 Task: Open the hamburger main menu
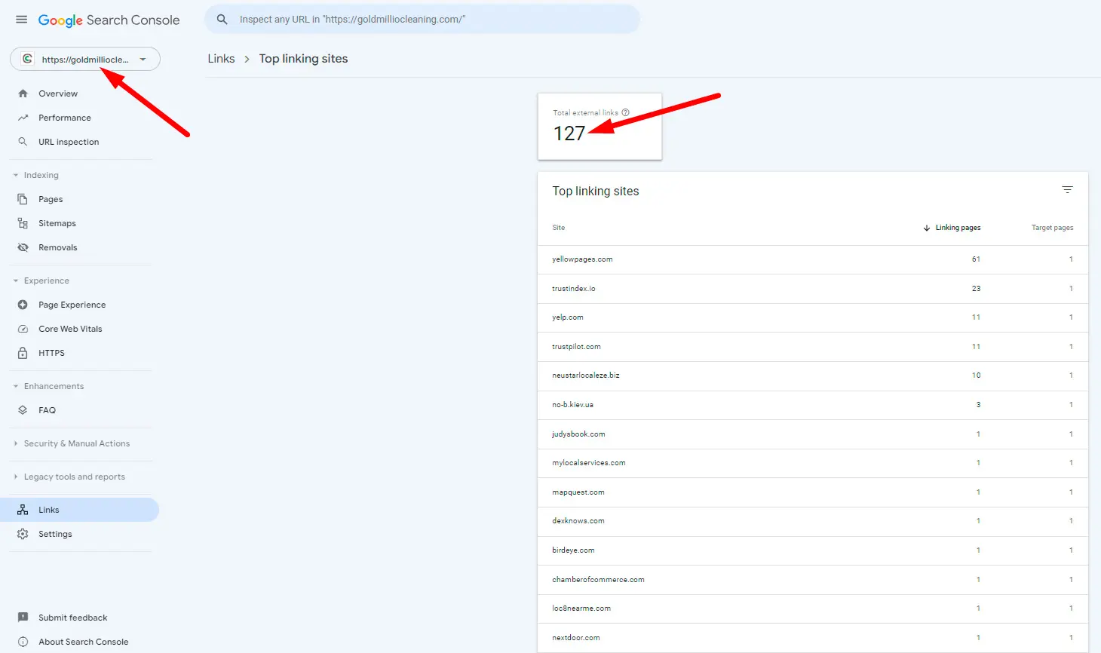pyautogui.click(x=22, y=20)
